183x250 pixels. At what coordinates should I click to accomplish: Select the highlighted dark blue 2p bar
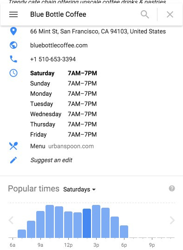[x=87, y=224]
